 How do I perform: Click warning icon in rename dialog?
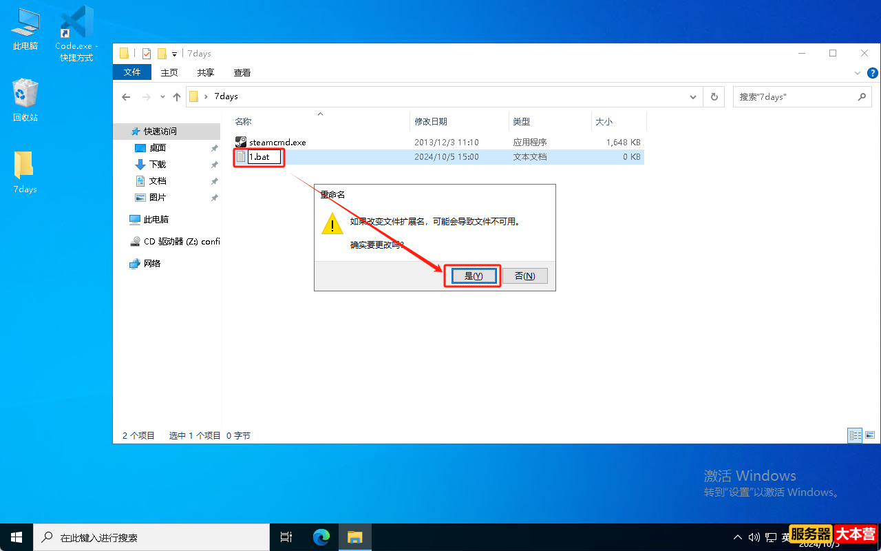pos(332,223)
